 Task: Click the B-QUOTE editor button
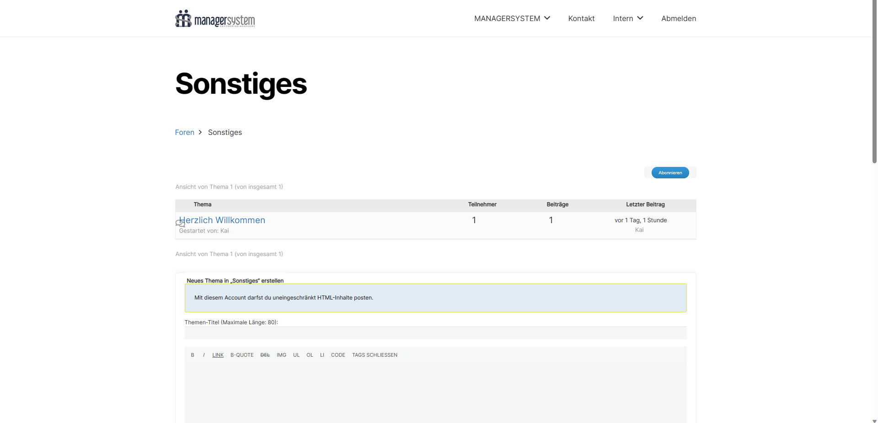[x=242, y=355]
